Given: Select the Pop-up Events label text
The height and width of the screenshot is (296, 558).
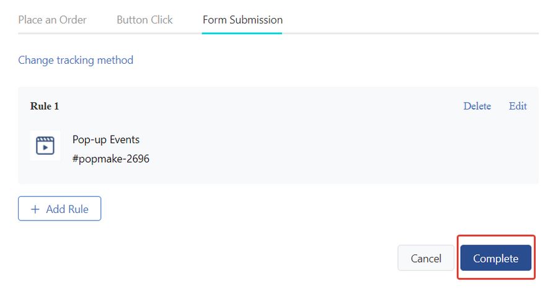Looking at the screenshot, I should [x=106, y=140].
